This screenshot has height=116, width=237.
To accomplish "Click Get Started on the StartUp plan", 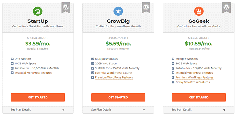I will [38, 97].
